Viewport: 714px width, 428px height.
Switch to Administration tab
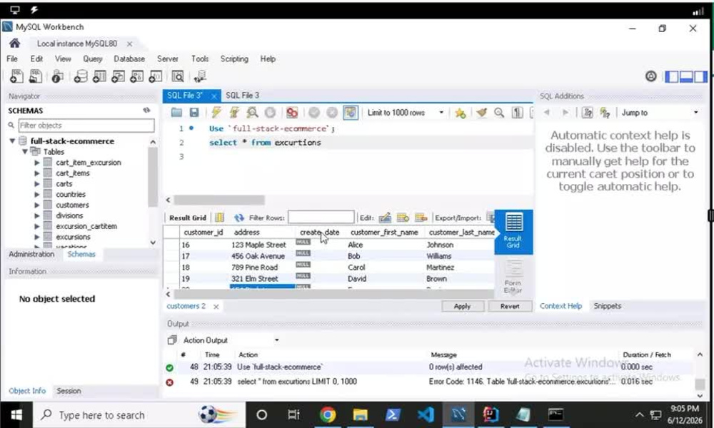(31, 254)
